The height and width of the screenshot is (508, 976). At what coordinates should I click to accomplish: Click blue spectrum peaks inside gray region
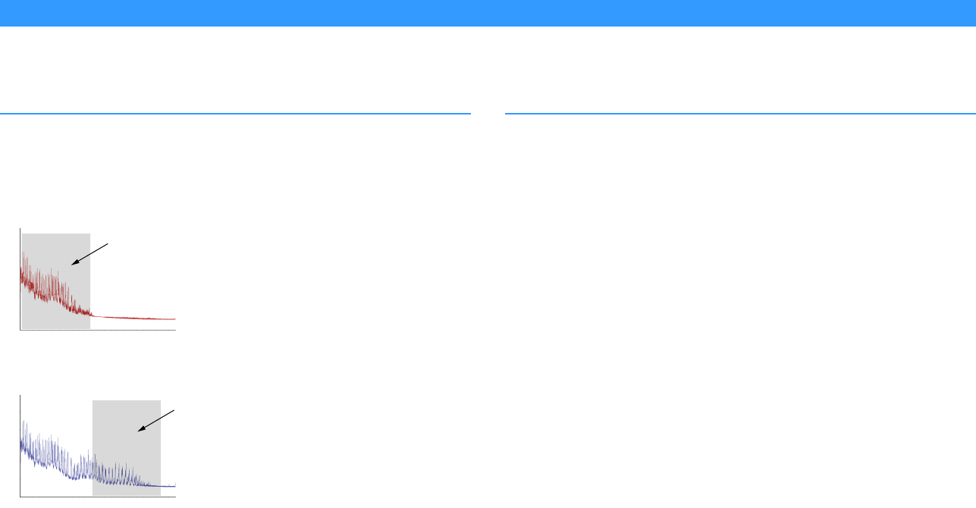[x=121, y=472]
